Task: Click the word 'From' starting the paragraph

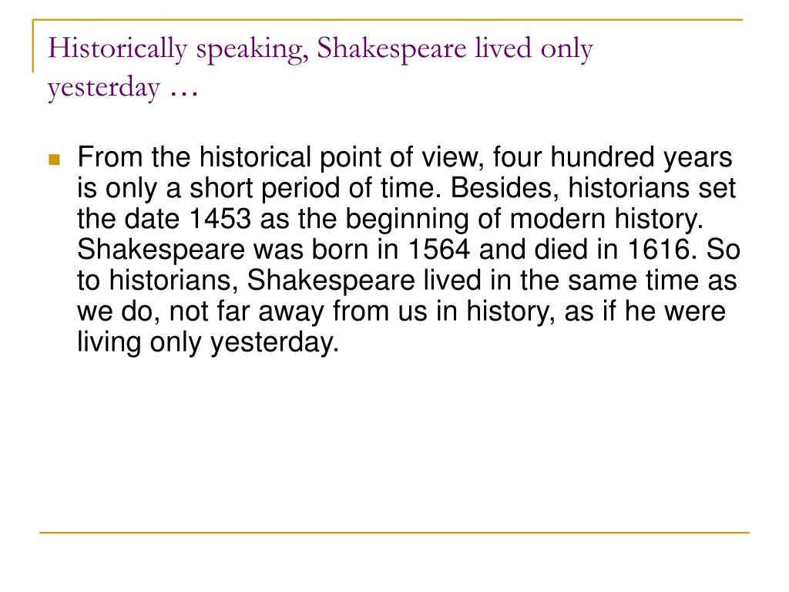Action: click(109, 157)
